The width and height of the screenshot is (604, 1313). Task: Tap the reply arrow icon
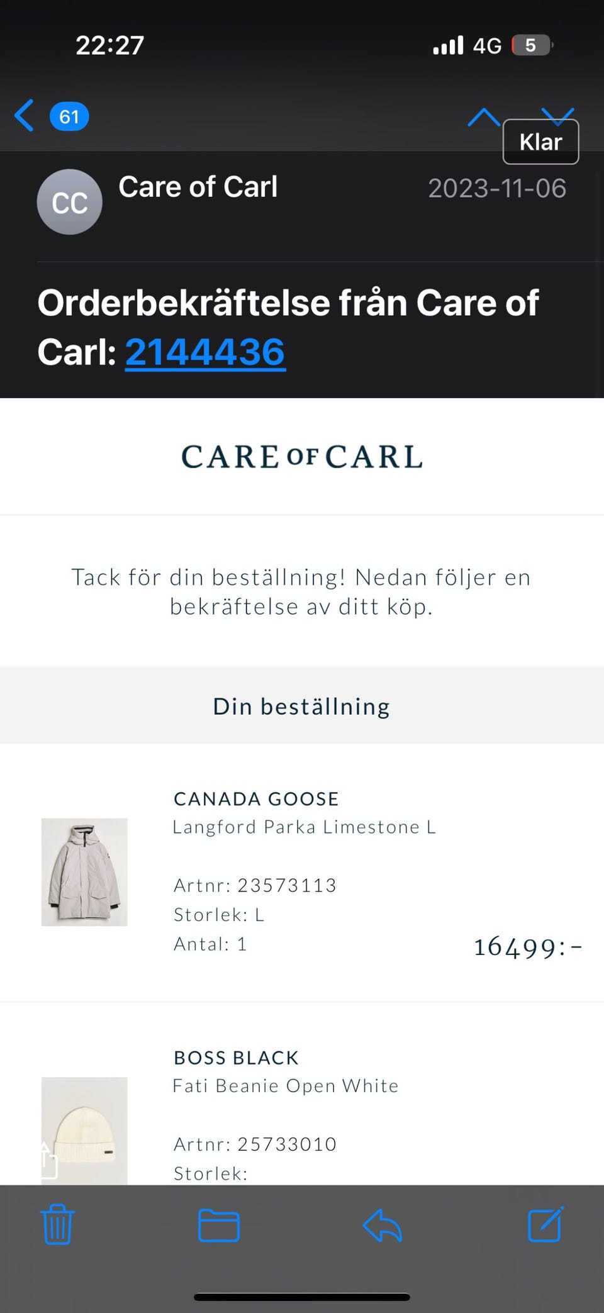[382, 1226]
